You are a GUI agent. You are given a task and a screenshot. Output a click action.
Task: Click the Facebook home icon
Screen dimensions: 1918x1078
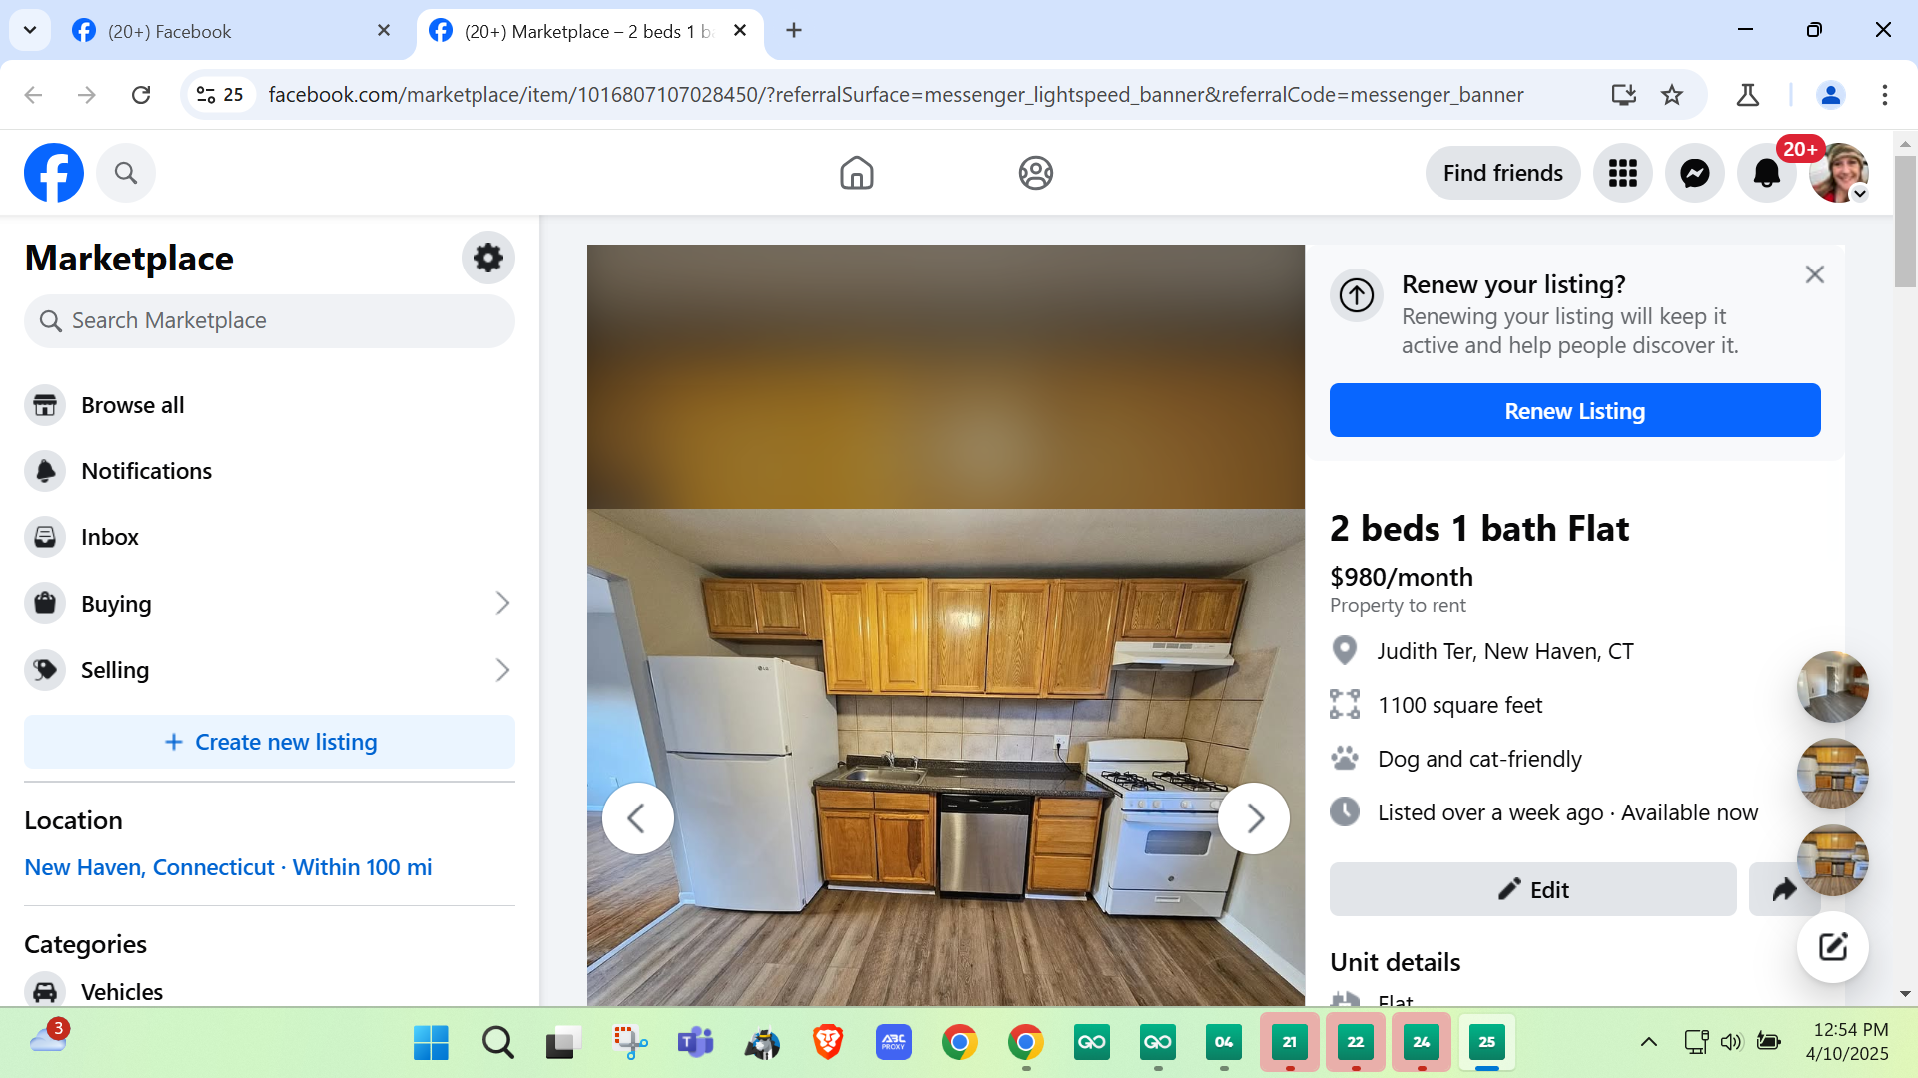[x=856, y=174]
